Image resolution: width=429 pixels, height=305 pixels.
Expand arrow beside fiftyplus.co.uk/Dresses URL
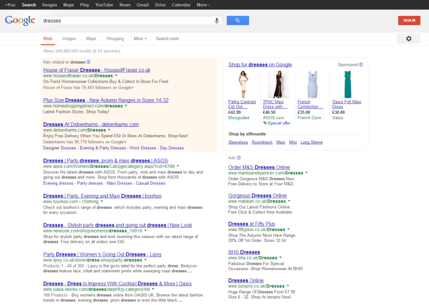(x=288, y=229)
